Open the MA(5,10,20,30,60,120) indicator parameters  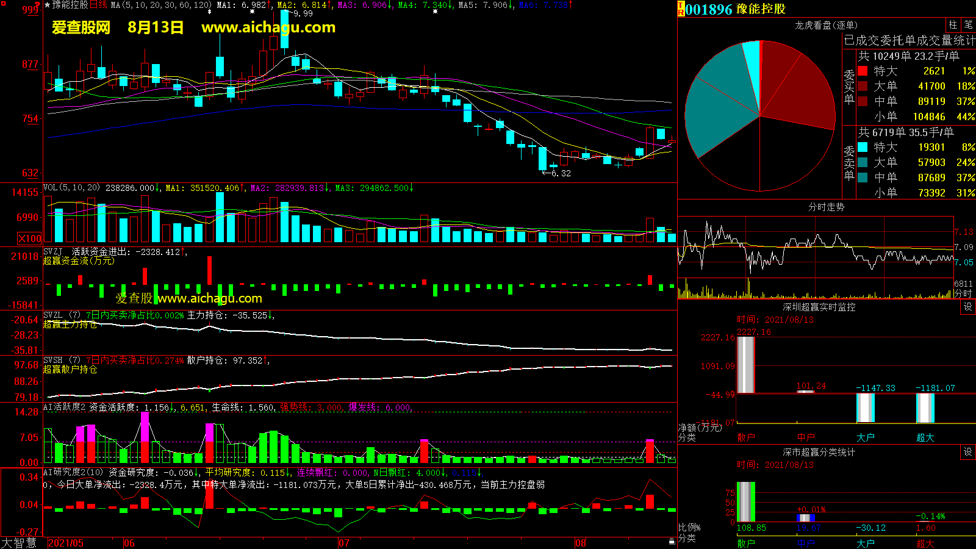161,5
